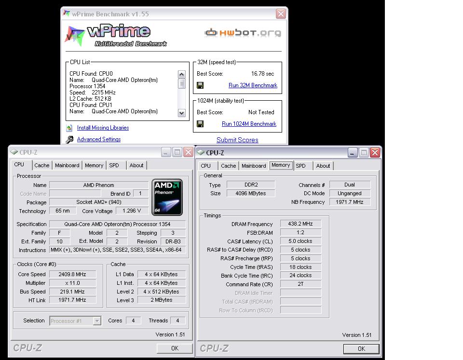Close the left CPU-Z window
This screenshot has height=360, width=463.
pyautogui.click(x=188, y=152)
